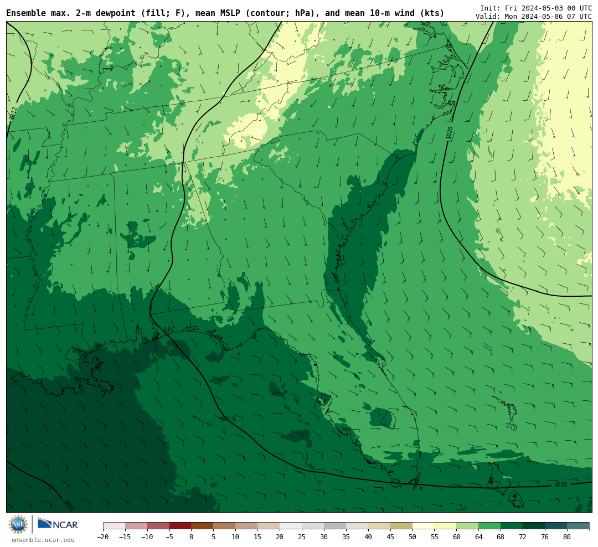Select the map title about ensemble max dewpoint
This screenshot has width=598, height=547.
[225, 13]
